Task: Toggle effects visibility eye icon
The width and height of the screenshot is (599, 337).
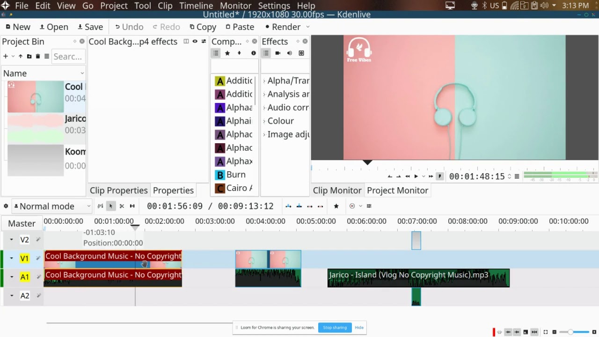Action: [195, 42]
